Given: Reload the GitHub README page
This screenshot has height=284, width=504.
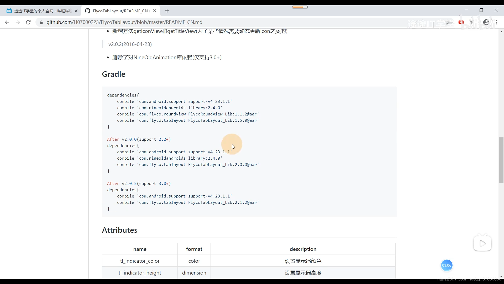Looking at the screenshot, I should (x=28, y=22).
